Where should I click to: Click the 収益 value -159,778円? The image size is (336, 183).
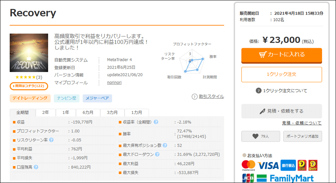click(82, 122)
